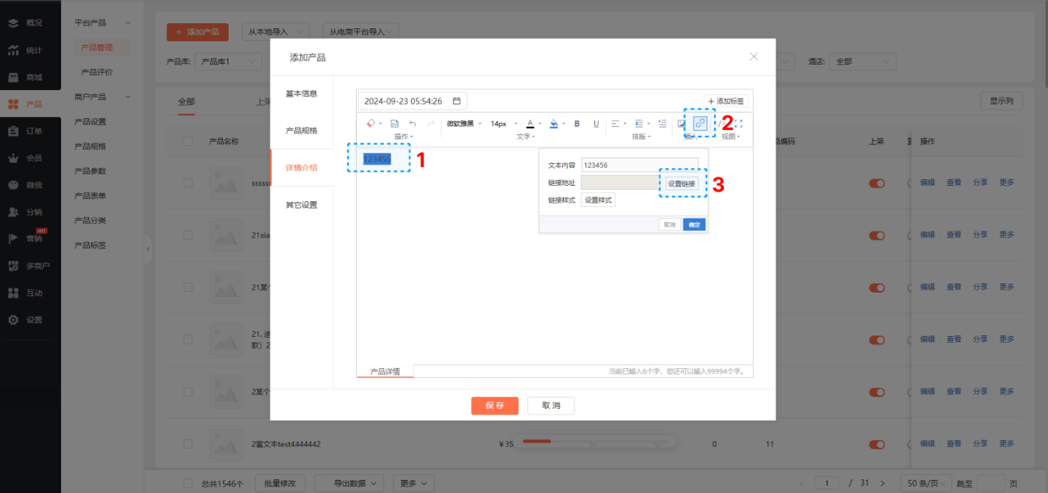1048x493 pixels.
Task: Open the 产品库1 selector
Action: point(229,62)
